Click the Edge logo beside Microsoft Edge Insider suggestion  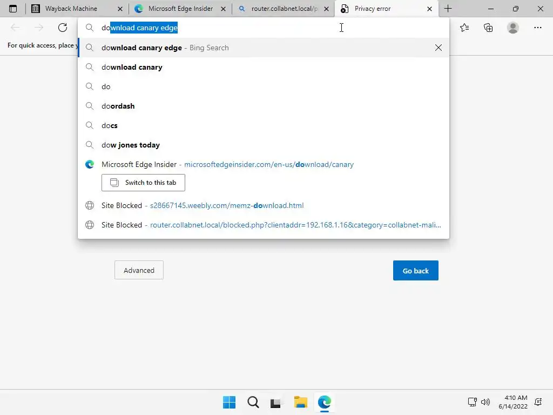(90, 164)
